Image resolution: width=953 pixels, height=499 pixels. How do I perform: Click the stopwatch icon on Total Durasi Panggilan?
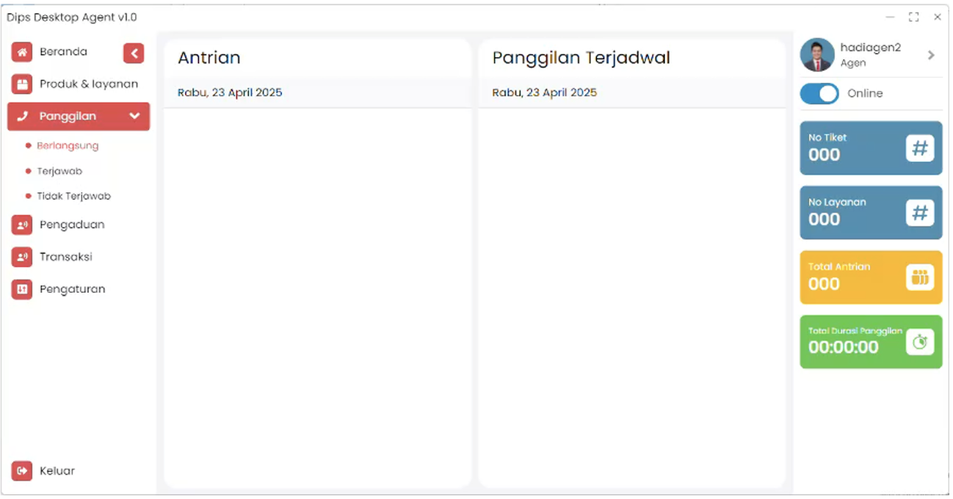(919, 343)
